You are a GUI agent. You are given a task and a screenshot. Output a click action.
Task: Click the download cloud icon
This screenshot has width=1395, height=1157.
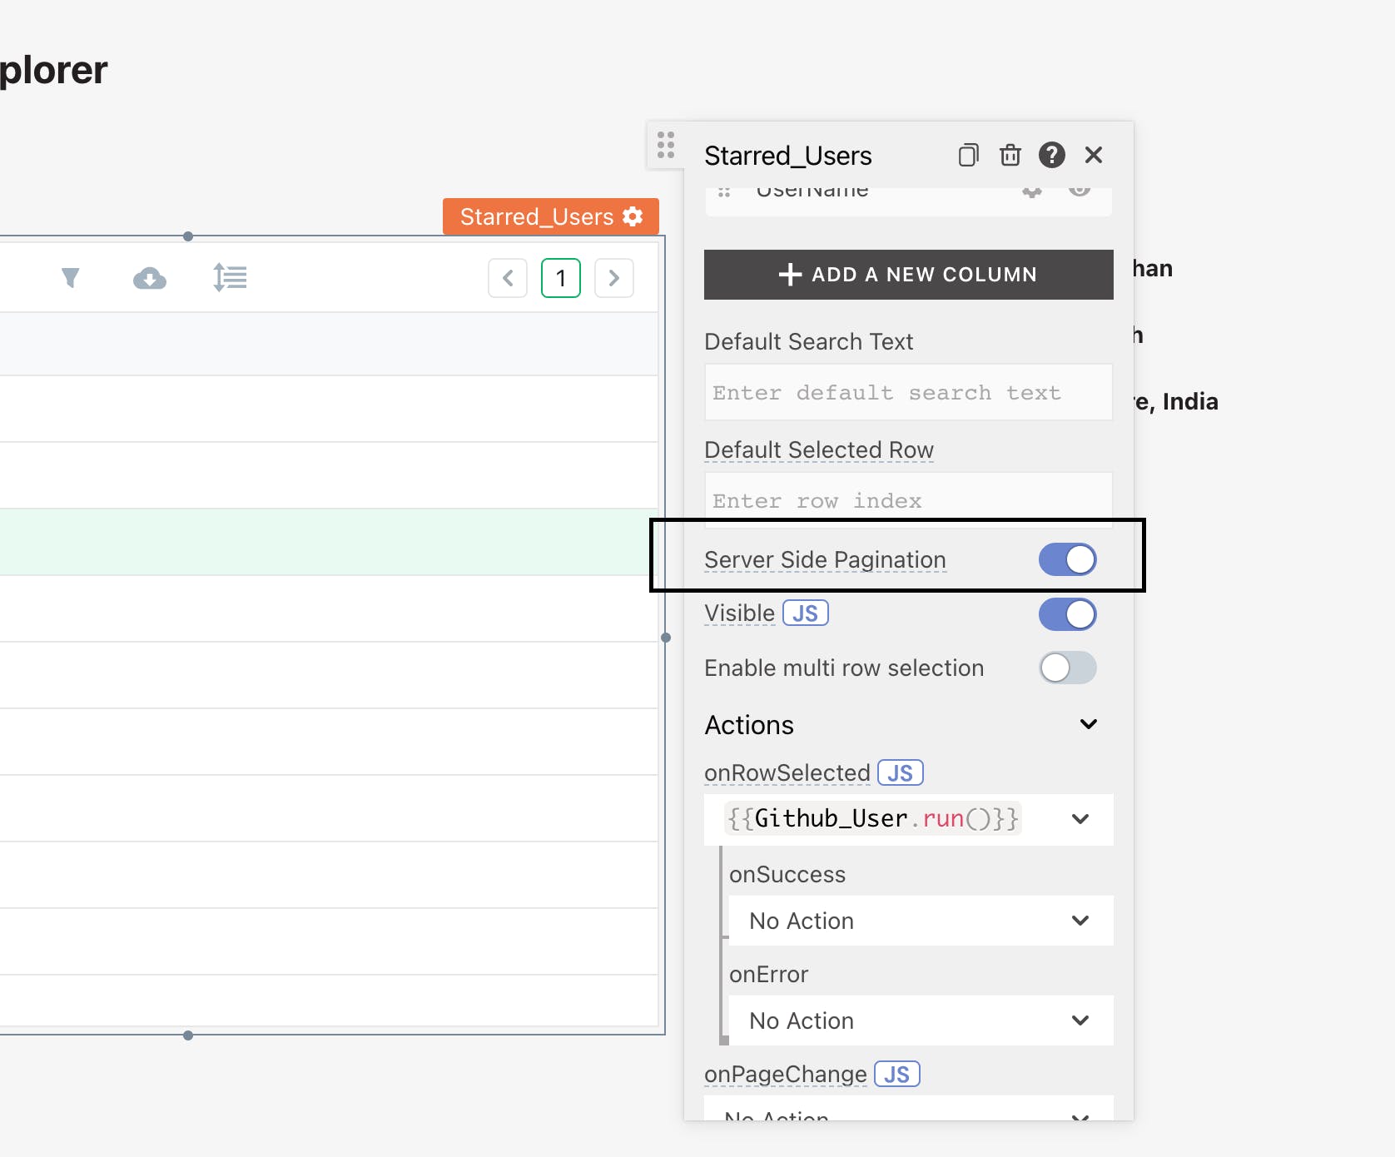coord(150,278)
